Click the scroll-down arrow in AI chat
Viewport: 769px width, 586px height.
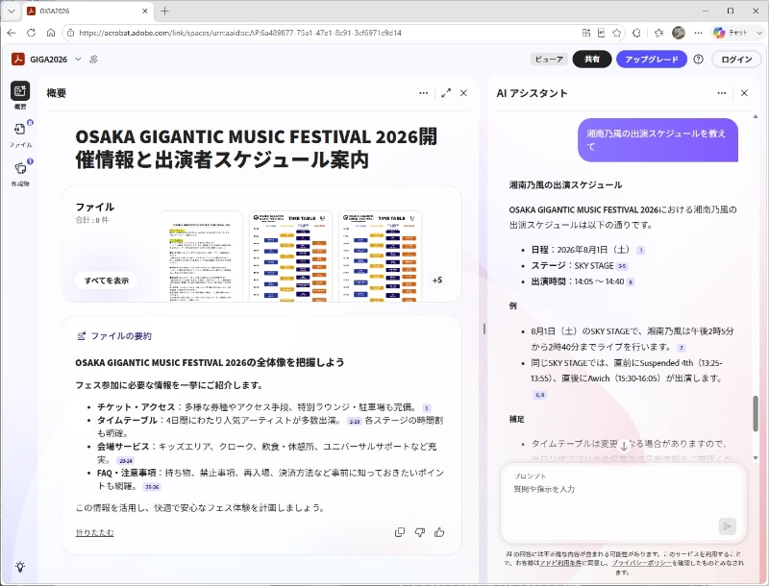(x=624, y=446)
